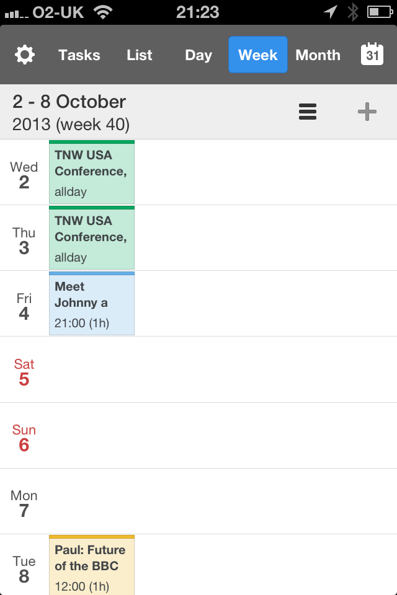Select the Week view tab
The image size is (397, 595).
click(257, 55)
